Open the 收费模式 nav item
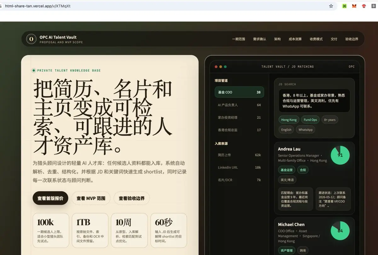 coord(316,39)
